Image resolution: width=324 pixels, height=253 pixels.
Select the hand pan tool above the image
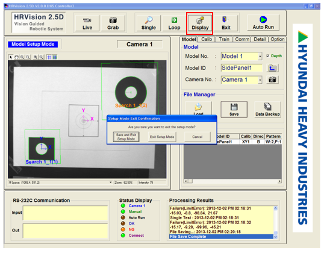[16, 57]
